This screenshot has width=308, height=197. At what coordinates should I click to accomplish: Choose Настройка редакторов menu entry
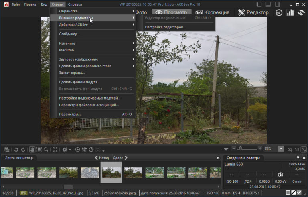click(165, 27)
